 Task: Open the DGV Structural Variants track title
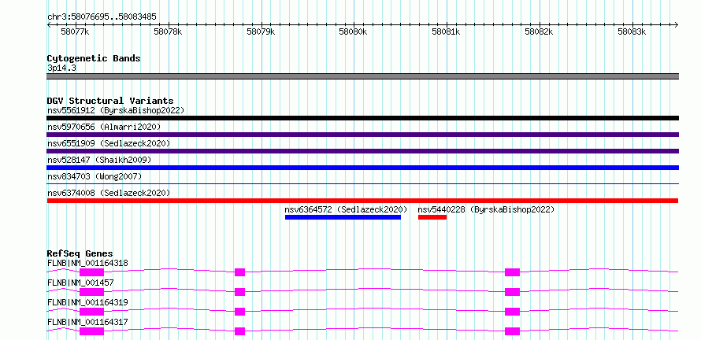(x=110, y=101)
